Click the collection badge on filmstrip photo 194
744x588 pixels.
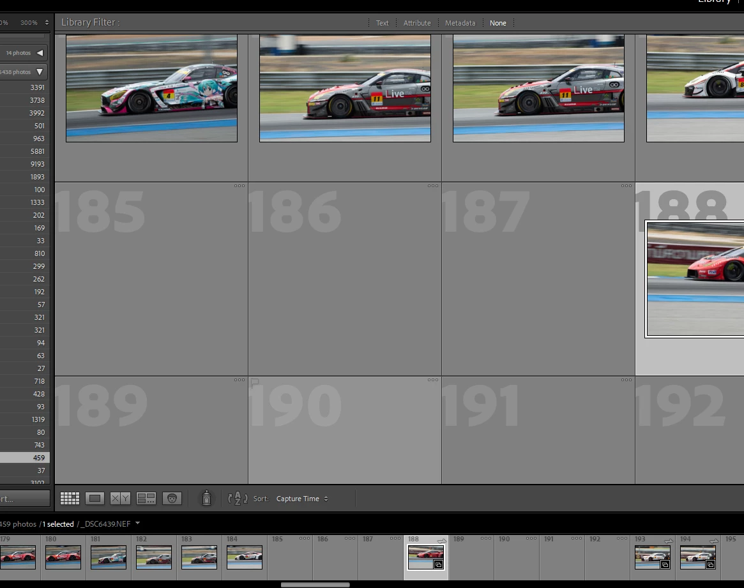tap(710, 564)
